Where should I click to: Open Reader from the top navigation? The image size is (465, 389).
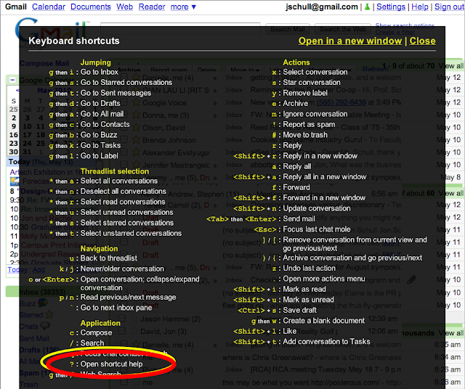pos(152,7)
